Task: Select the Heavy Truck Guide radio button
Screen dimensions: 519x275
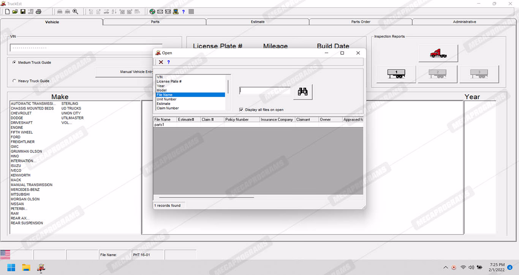Action: click(x=14, y=81)
